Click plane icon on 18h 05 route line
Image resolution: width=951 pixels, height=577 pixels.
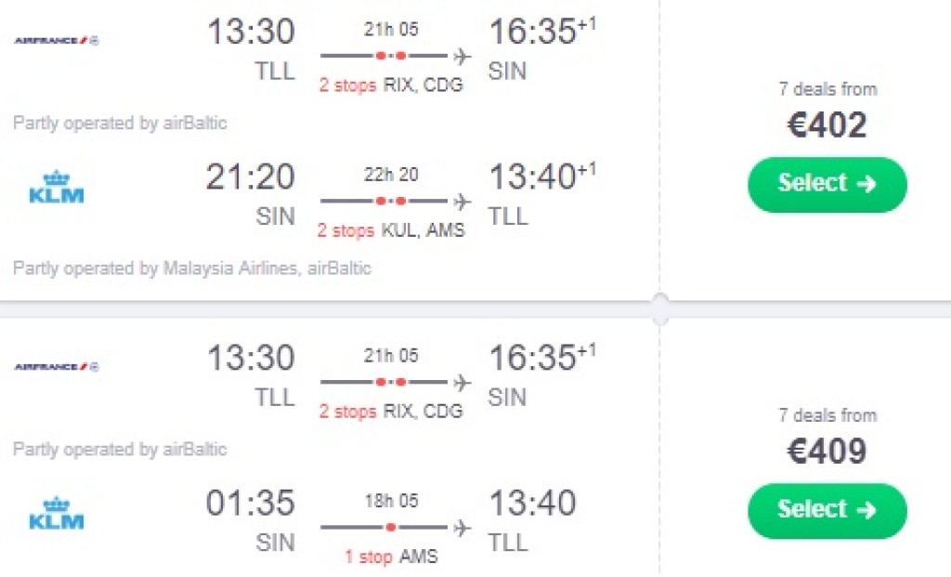(462, 527)
